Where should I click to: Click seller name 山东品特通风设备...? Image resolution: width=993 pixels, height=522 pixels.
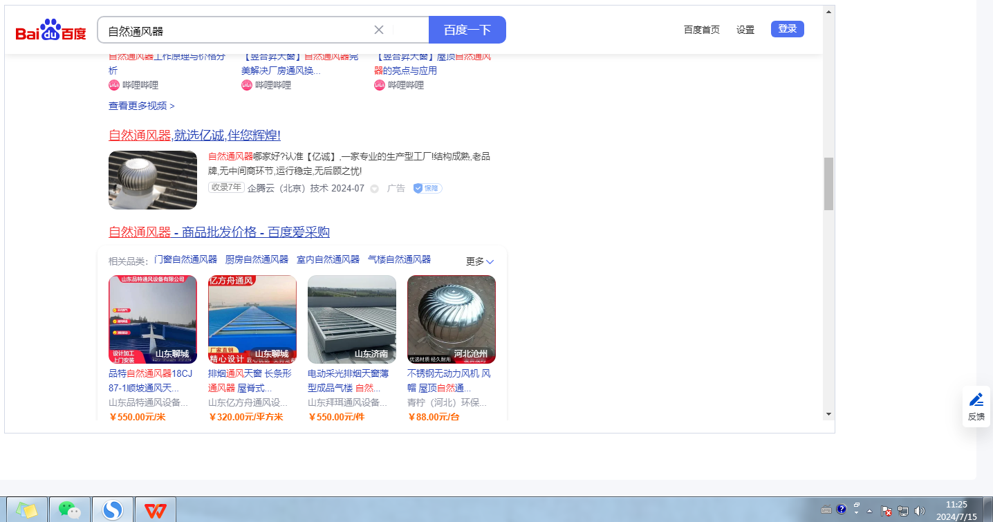pyautogui.click(x=149, y=402)
